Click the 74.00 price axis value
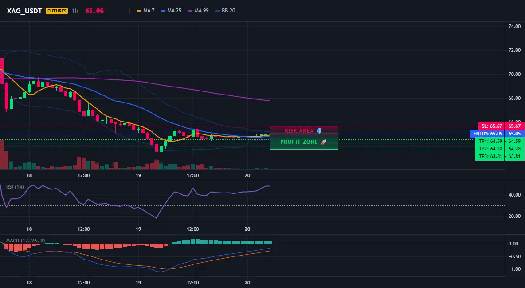525x288 pixels. pyautogui.click(x=514, y=26)
